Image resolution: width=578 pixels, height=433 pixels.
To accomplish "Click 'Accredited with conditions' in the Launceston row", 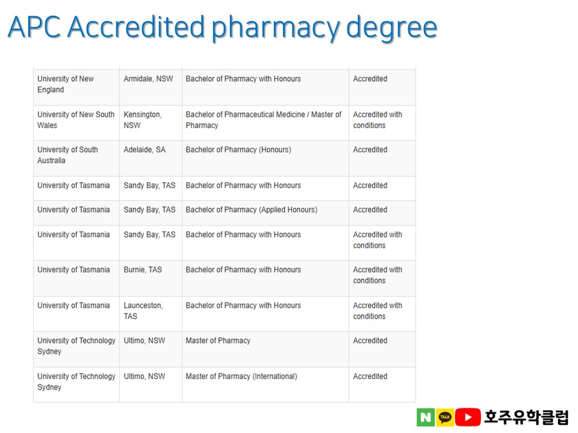I will (378, 311).
